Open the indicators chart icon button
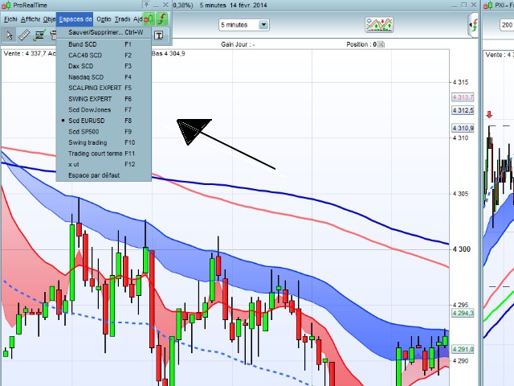 pos(379,25)
